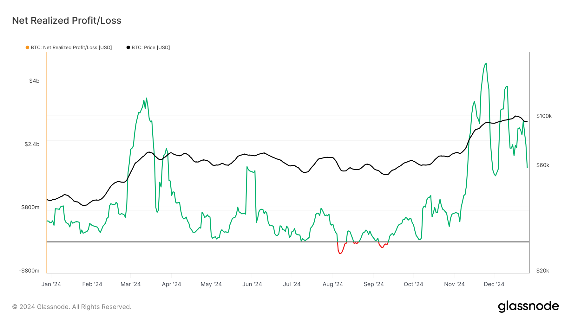Click the $2.4b left axis label

(x=32, y=144)
